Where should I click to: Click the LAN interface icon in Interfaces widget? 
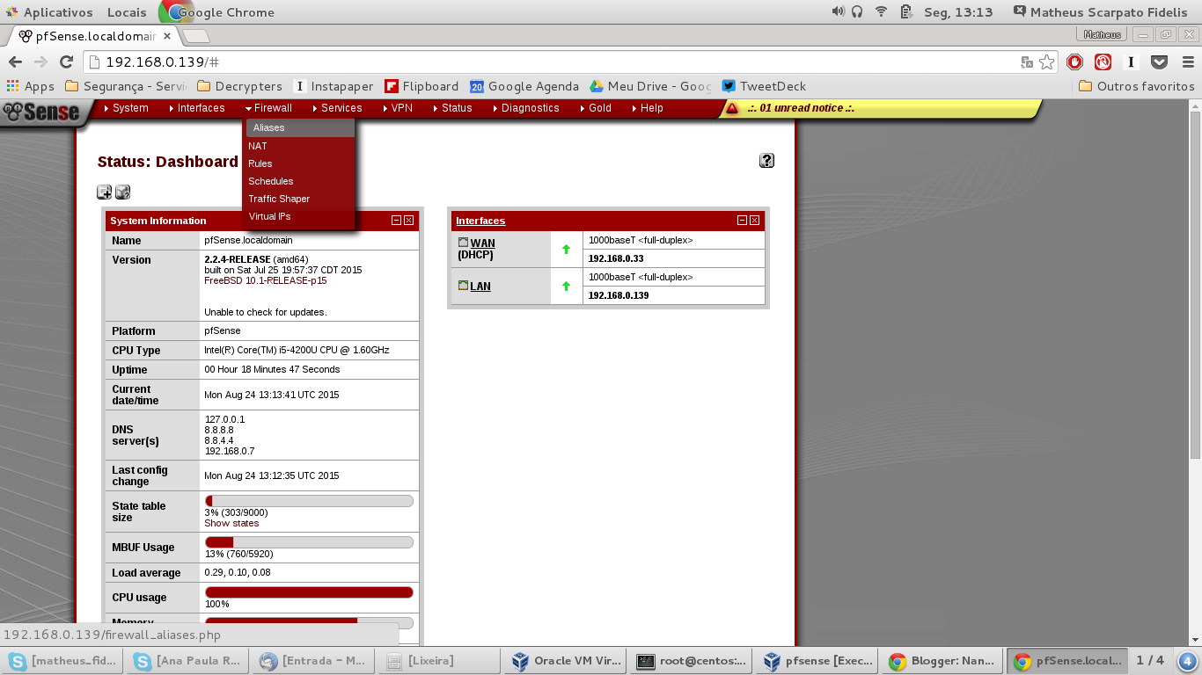462,286
